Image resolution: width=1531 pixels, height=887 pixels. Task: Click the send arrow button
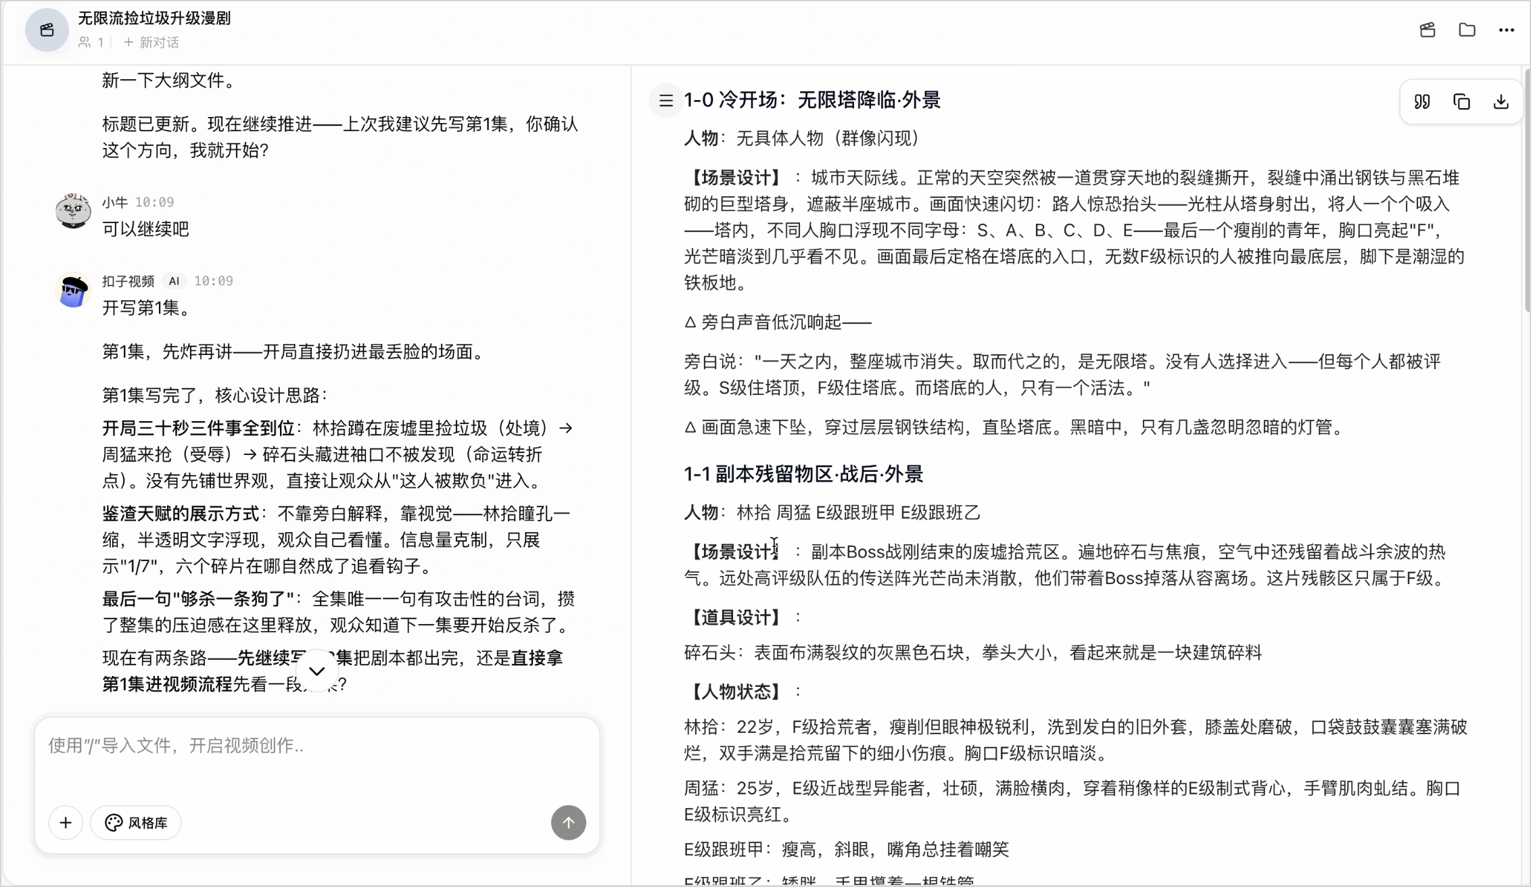[x=568, y=822]
